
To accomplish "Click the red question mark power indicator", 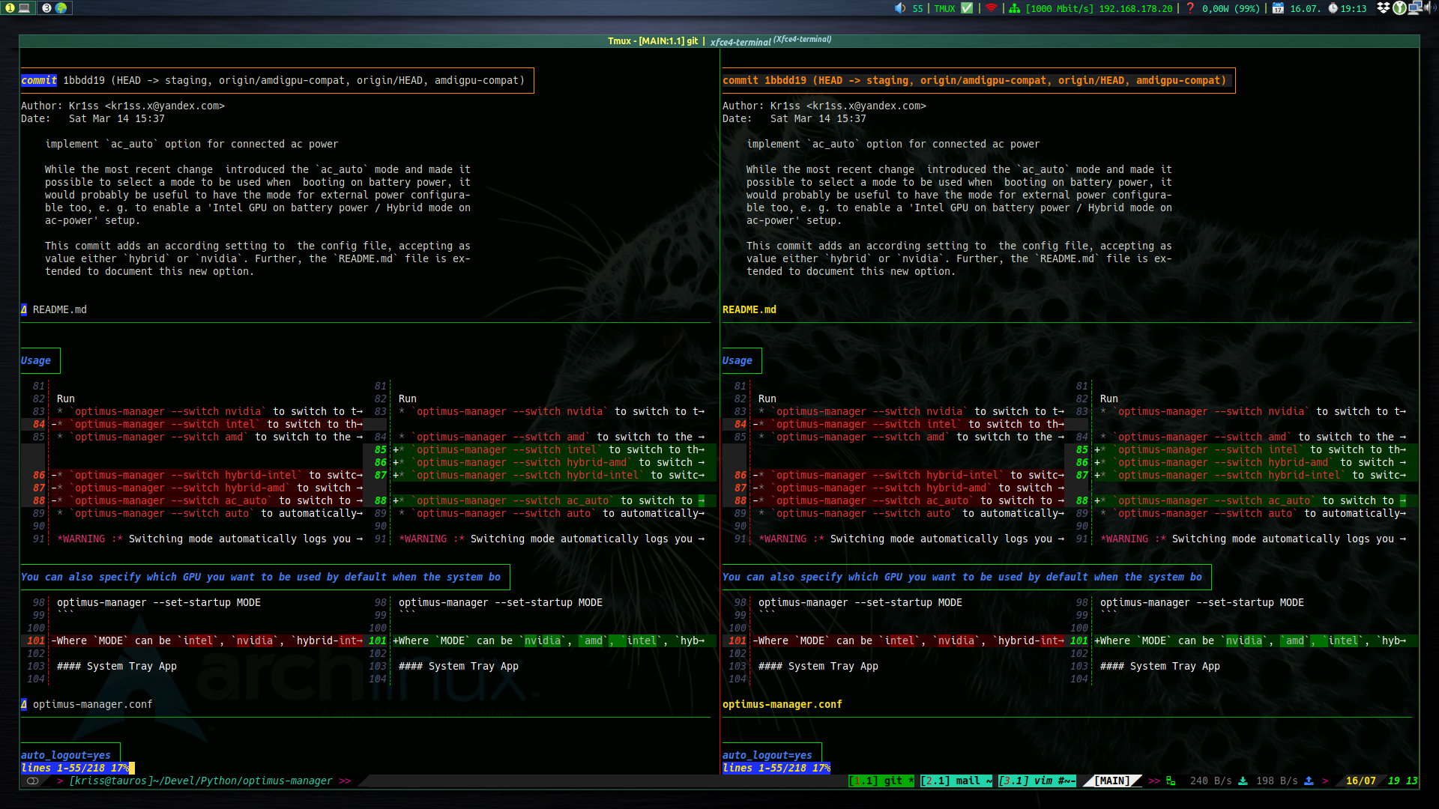I will [1190, 8].
